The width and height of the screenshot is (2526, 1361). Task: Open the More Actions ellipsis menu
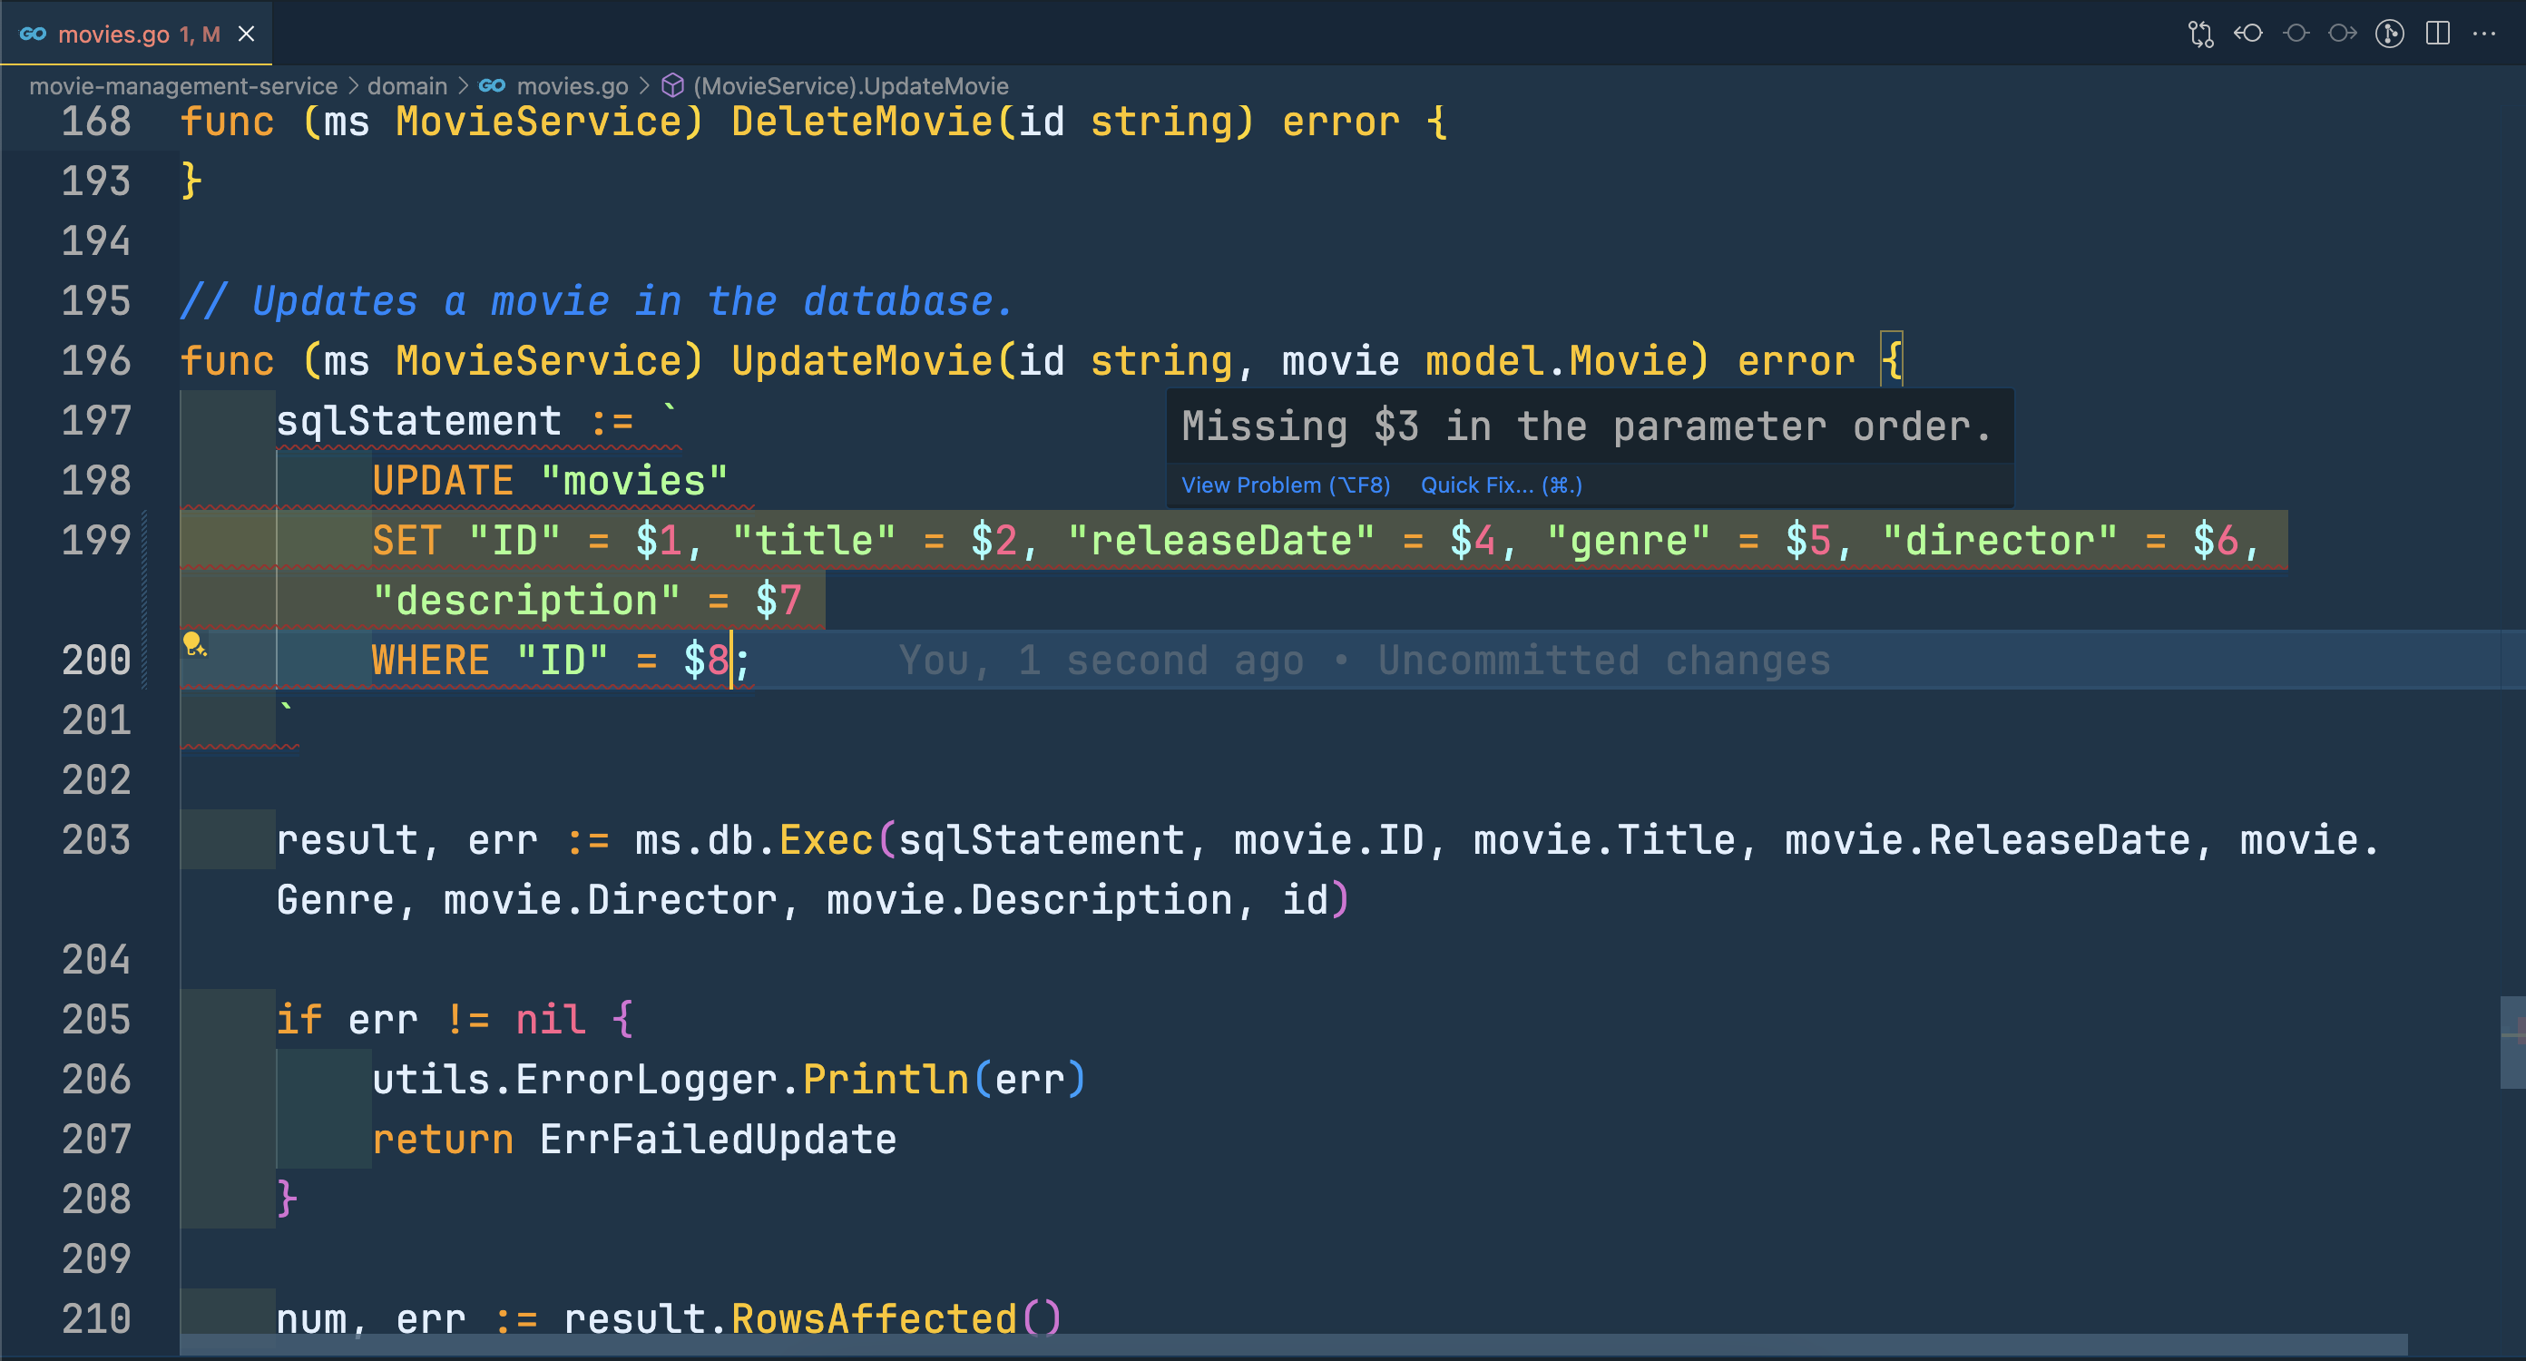tap(2484, 34)
